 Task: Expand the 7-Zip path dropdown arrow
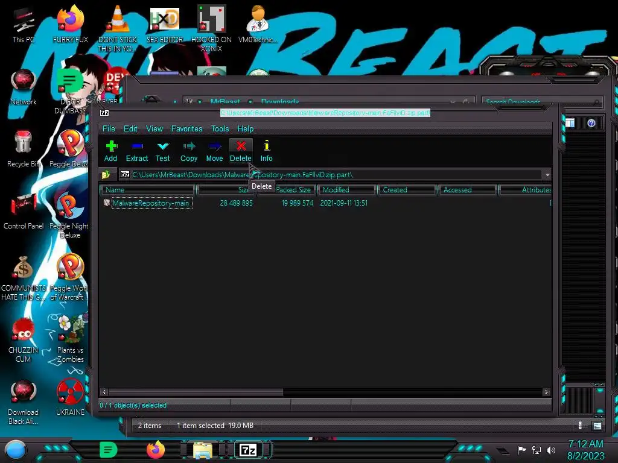tap(547, 174)
